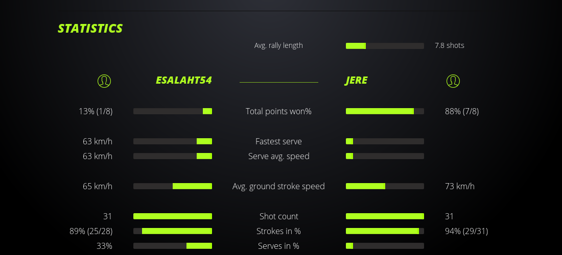Click ESALAHT54's Total points won bar

point(173,111)
